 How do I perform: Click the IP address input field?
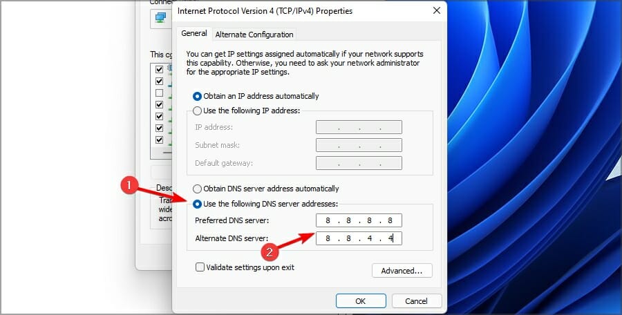359,127
